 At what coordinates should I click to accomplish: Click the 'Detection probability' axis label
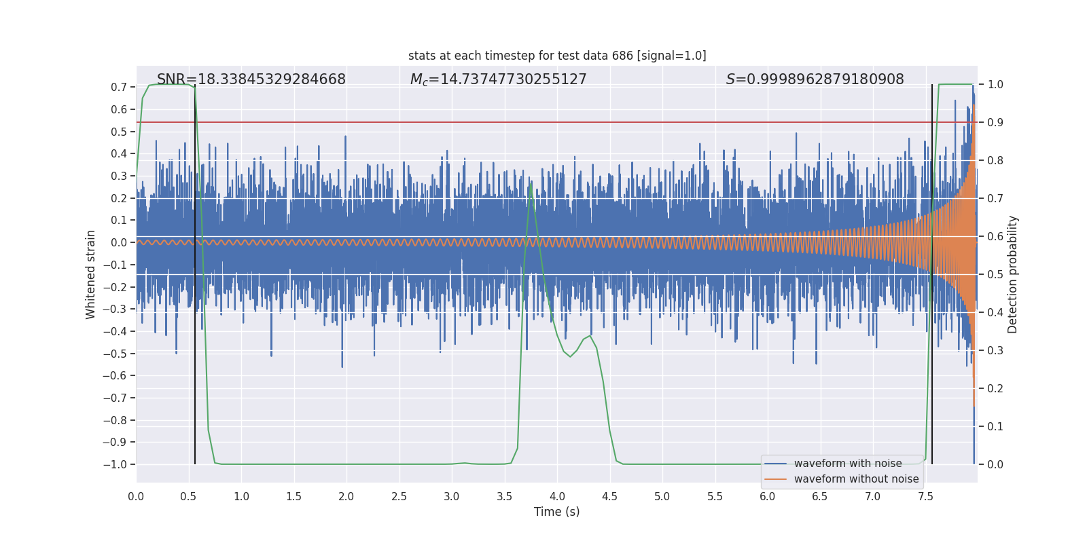[1013, 274]
